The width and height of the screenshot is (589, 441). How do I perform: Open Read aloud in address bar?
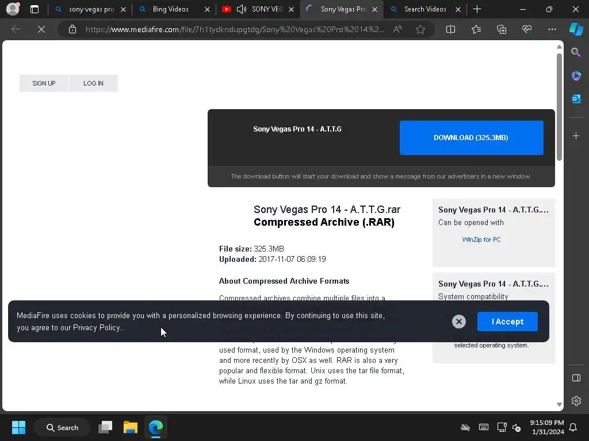pyautogui.click(x=397, y=29)
